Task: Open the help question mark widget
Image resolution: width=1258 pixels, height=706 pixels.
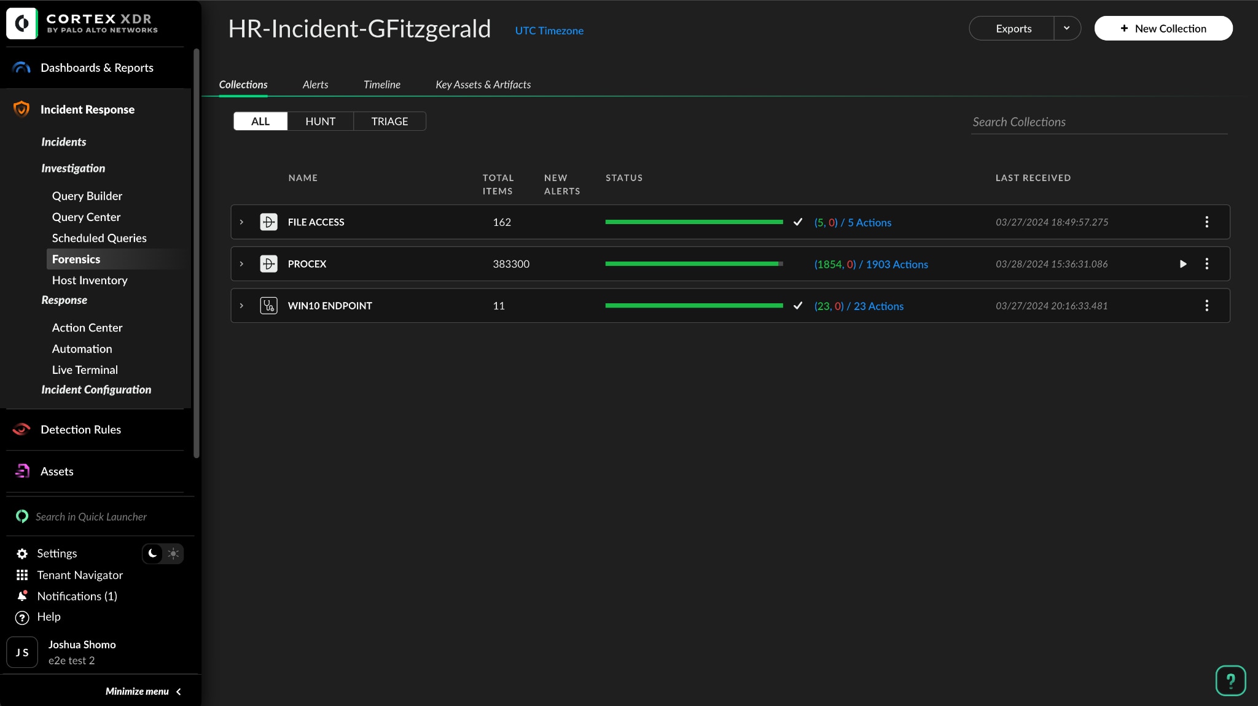Action: click(x=1230, y=680)
